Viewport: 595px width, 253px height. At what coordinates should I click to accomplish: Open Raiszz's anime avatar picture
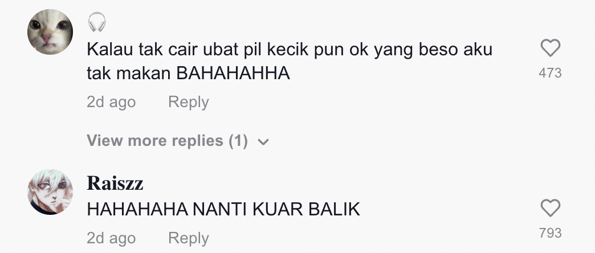click(50, 192)
